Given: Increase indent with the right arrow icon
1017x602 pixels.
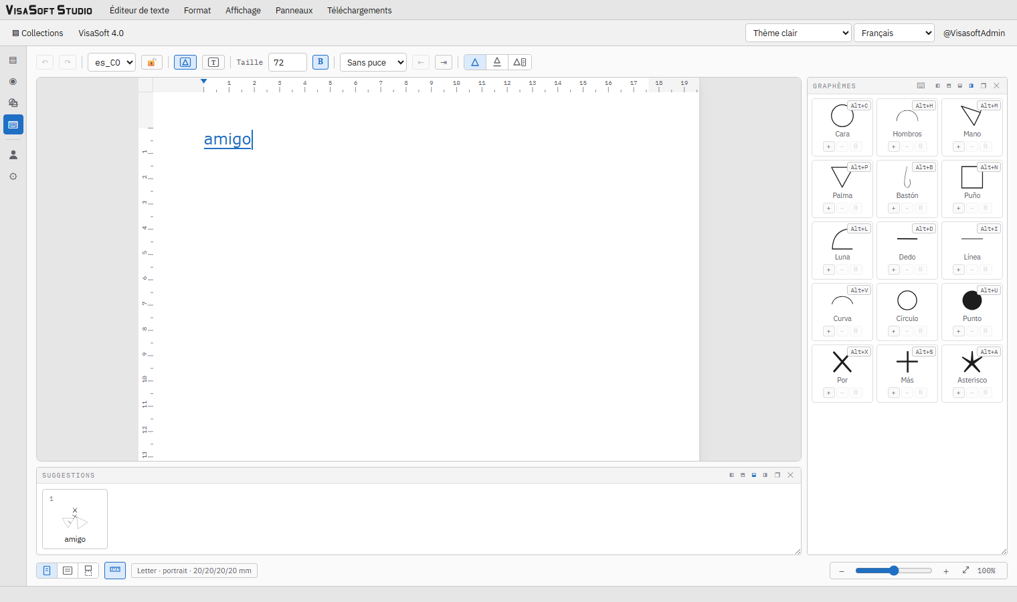Looking at the screenshot, I should tap(444, 62).
